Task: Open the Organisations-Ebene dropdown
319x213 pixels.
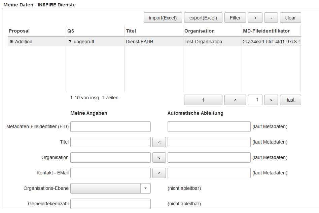Action: click(145, 189)
